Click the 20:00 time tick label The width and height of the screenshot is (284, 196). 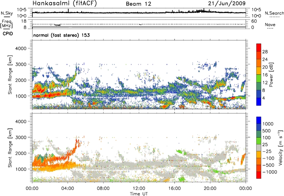click(x=210, y=189)
